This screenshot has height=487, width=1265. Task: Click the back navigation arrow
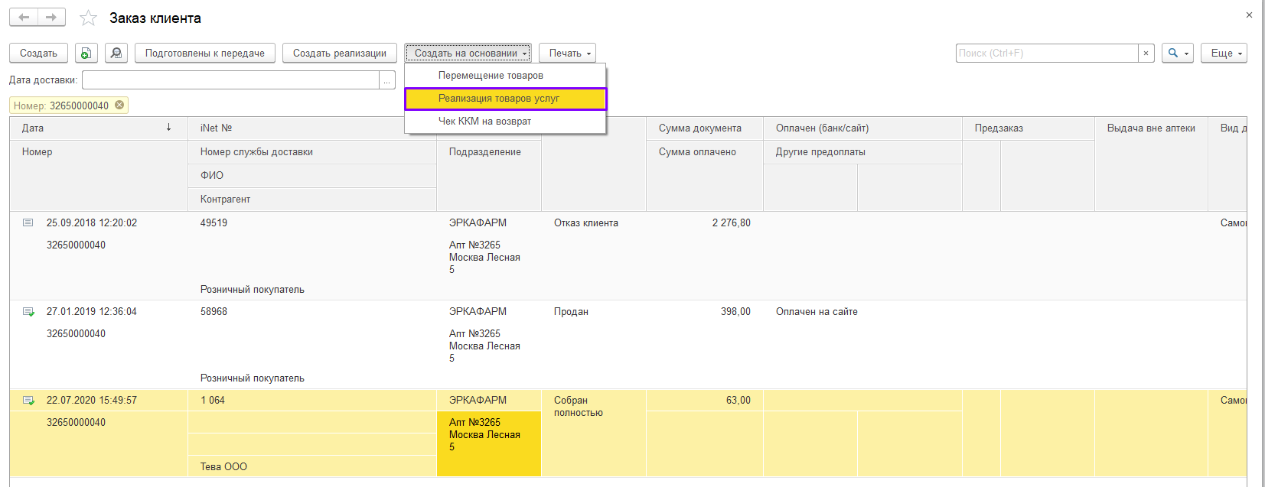tap(24, 18)
